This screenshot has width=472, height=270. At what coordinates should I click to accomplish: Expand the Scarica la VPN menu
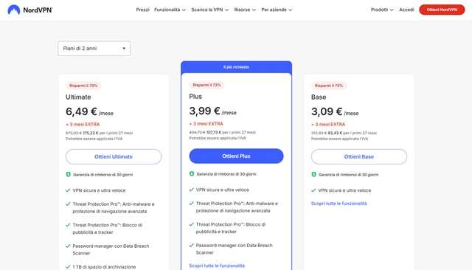pyautogui.click(x=209, y=10)
